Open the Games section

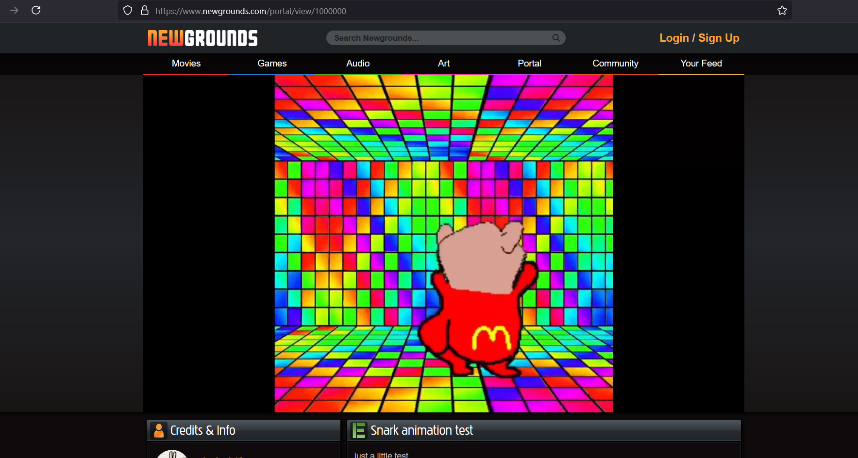[x=272, y=64]
